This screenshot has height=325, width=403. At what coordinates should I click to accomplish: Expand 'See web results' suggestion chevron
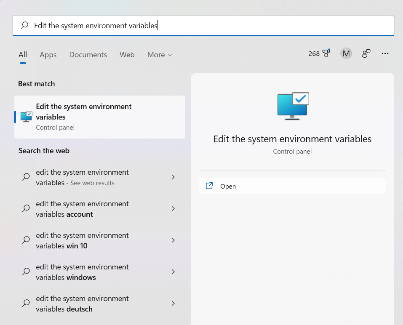tap(173, 177)
